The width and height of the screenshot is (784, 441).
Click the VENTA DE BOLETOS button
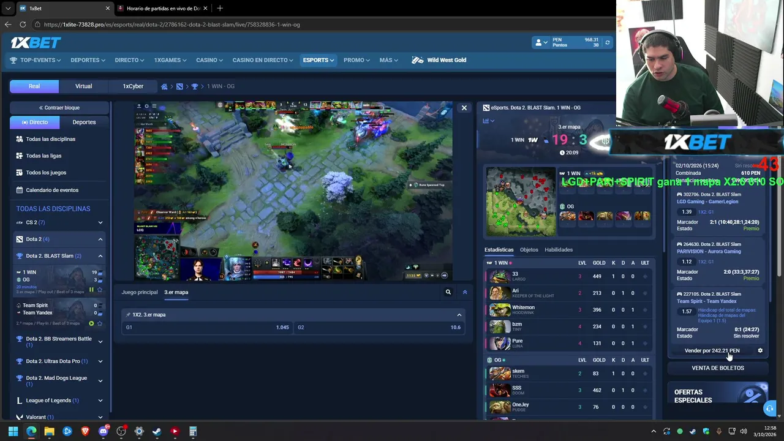(718, 368)
